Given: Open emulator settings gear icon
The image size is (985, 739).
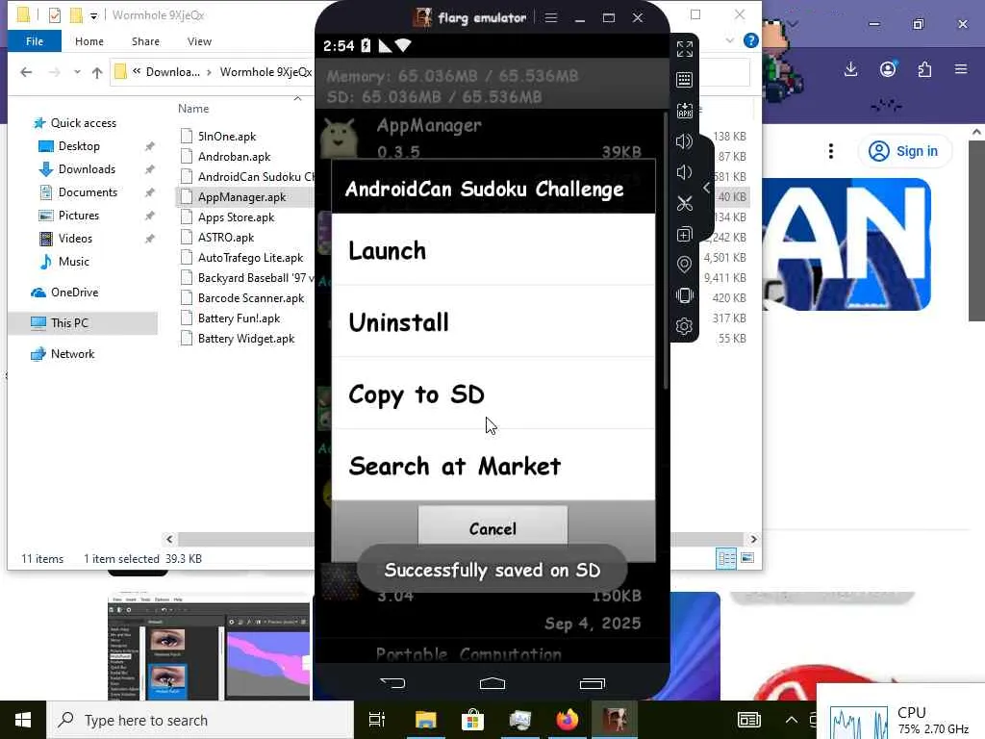Looking at the screenshot, I should coord(685,326).
